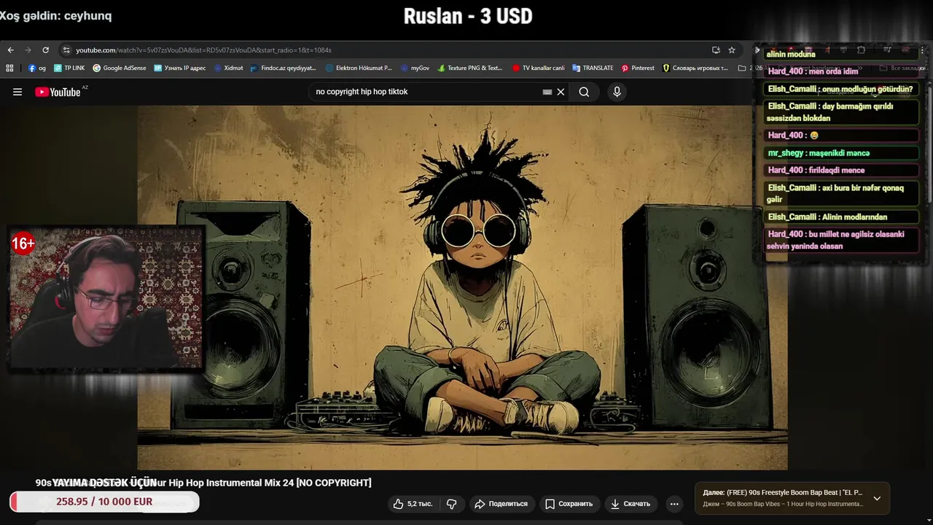Click the 258.95 / 10 000 EUR donation bar
Image resolution: width=933 pixels, height=525 pixels.
pos(104,502)
